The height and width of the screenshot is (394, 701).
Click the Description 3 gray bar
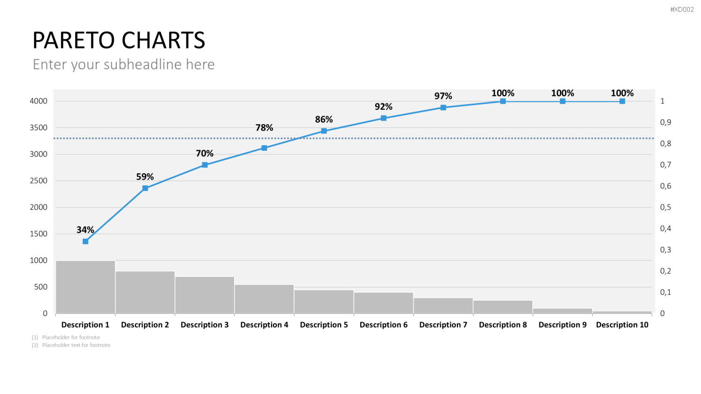205,295
